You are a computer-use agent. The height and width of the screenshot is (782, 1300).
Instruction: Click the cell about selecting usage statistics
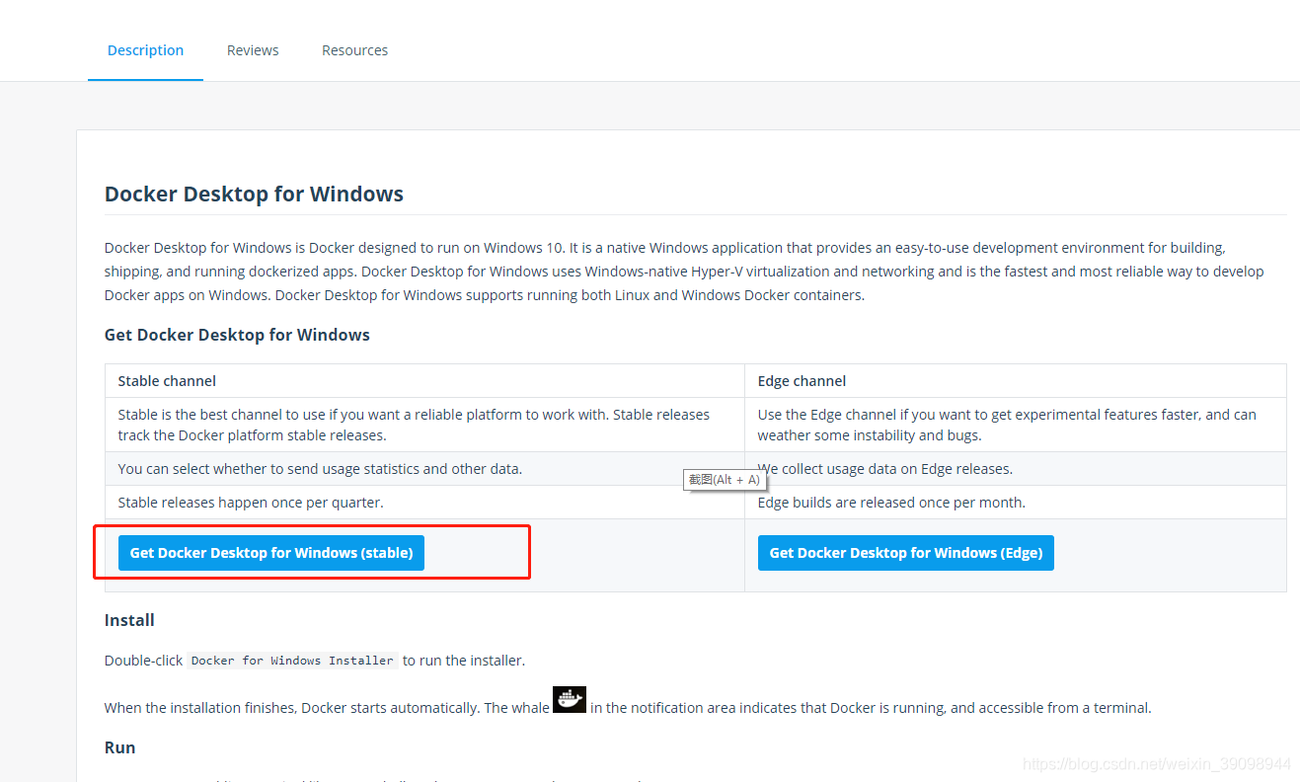point(424,469)
